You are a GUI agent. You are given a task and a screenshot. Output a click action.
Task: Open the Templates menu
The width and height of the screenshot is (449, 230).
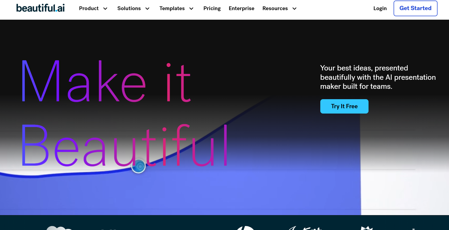[172, 9]
